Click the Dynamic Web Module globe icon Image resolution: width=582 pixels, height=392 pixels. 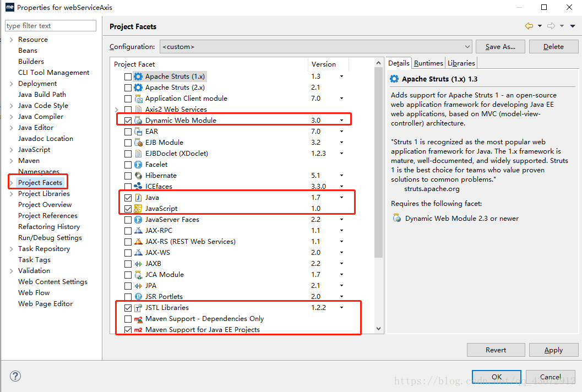pos(138,121)
